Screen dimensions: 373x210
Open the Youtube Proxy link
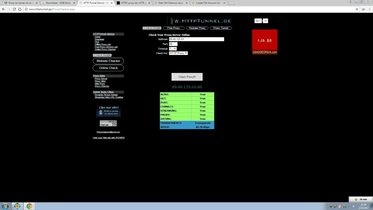(197, 28)
